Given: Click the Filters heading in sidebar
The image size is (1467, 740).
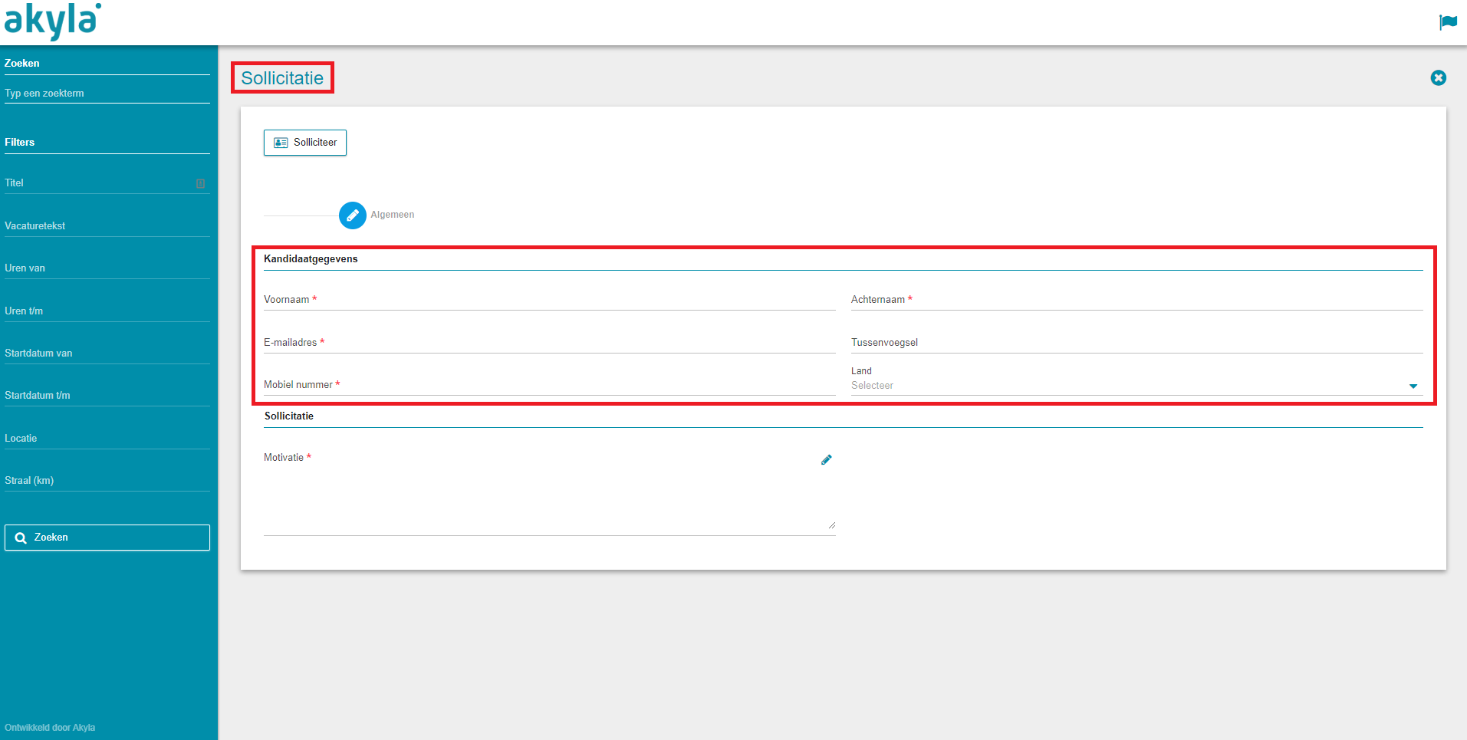Looking at the screenshot, I should click(x=20, y=143).
